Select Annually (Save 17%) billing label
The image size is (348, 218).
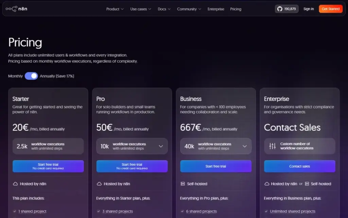click(x=57, y=76)
